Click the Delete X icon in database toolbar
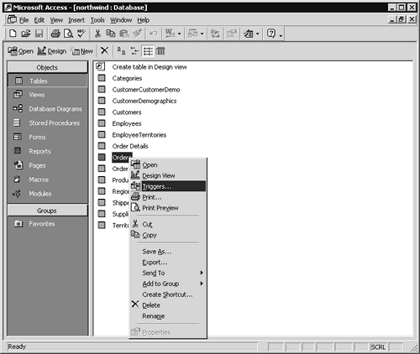Screen dimensions: 420x354 [x=104, y=51]
